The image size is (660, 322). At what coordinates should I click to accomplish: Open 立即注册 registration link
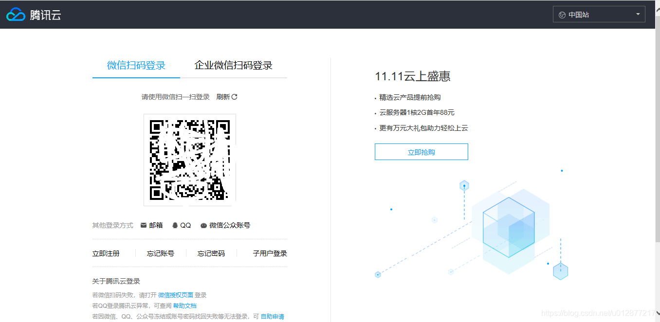(x=106, y=253)
